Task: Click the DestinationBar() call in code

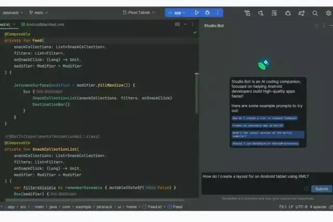Action: click(x=51, y=105)
